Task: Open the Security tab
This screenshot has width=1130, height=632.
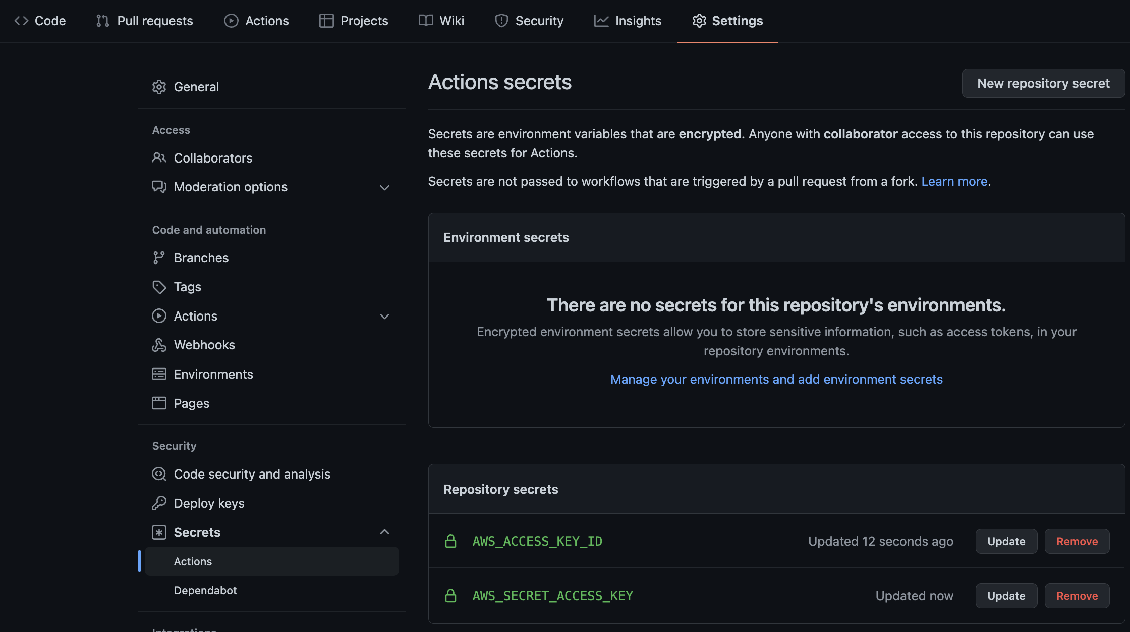Action: (x=529, y=21)
